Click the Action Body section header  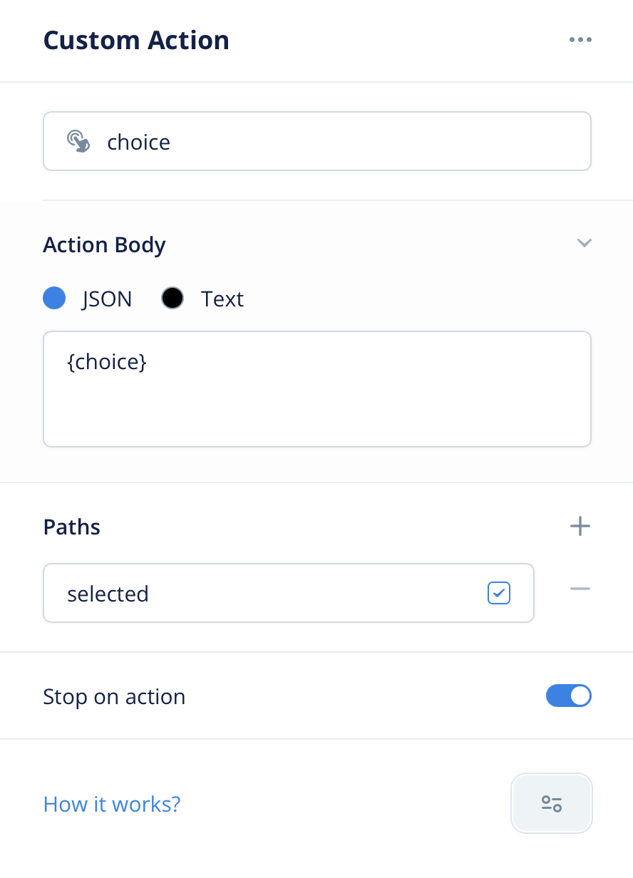pyautogui.click(x=104, y=244)
